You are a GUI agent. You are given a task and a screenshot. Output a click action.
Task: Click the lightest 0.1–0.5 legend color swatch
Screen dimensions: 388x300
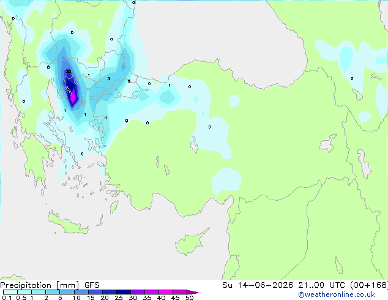click(10, 292)
